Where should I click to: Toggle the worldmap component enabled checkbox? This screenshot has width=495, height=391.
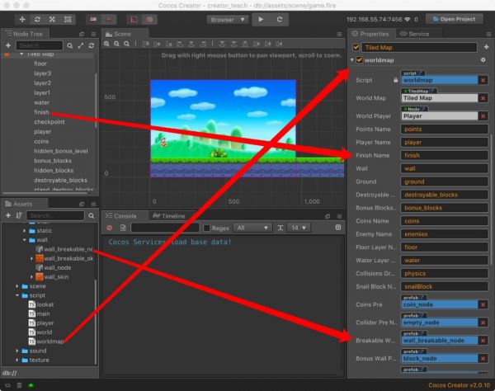tap(359, 60)
